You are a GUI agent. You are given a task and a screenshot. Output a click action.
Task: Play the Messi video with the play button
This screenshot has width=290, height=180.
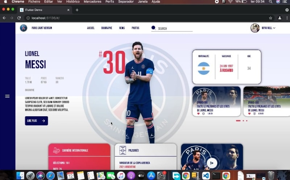(x=212, y=163)
